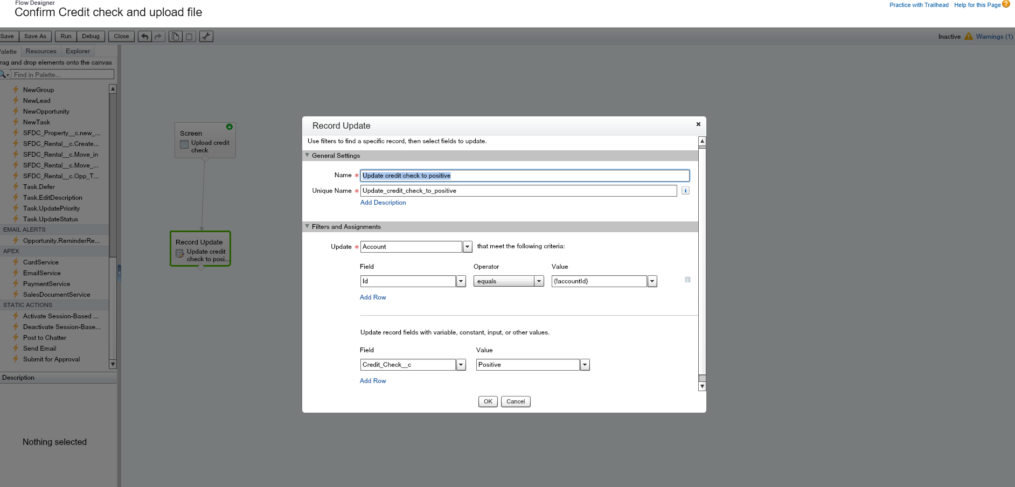Click the Copy icon in the toolbar
Image resolution: width=1015 pixels, height=487 pixels.
(175, 37)
